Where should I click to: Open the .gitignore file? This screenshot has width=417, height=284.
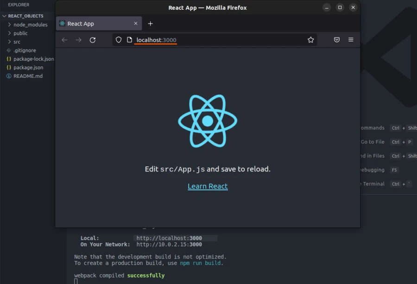25,50
